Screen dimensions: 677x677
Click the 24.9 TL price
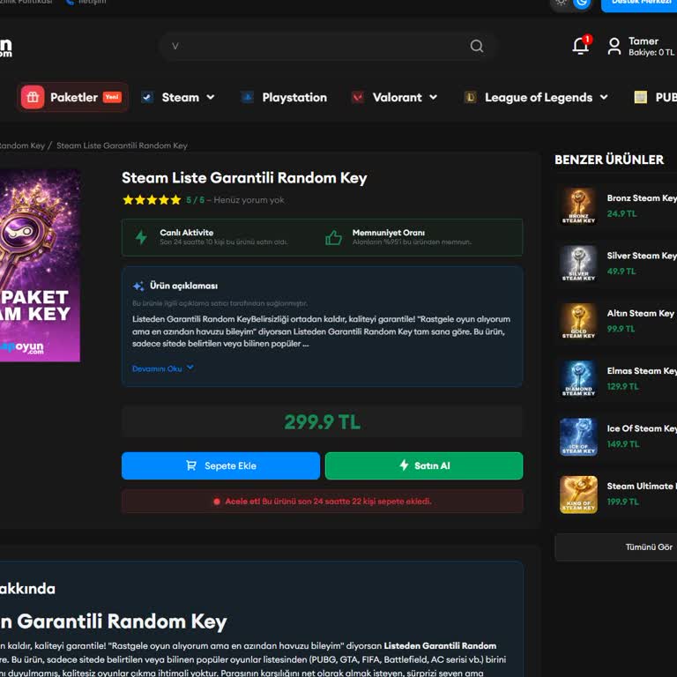621,213
